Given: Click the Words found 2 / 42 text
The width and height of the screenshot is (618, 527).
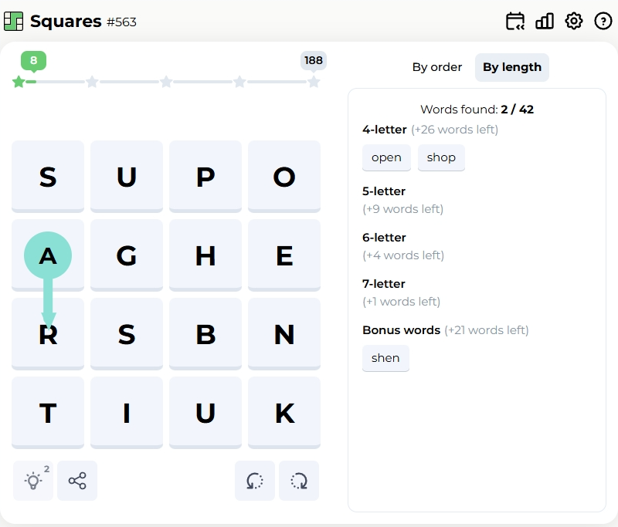Looking at the screenshot, I should pyautogui.click(x=477, y=110).
